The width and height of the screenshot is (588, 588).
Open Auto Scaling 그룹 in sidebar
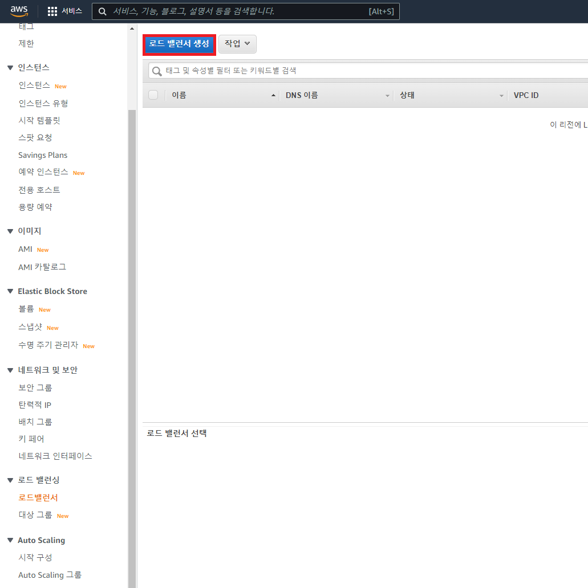pyautogui.click(x=50, y=575)
